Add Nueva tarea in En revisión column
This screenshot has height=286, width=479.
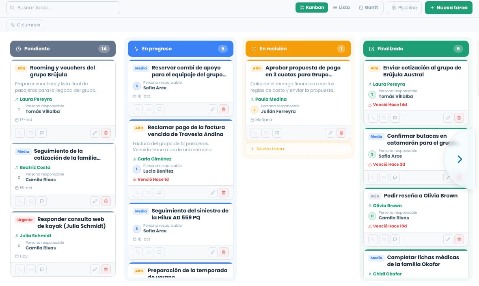point(298,149)
